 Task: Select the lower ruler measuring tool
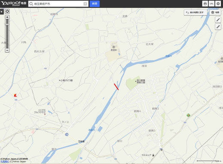point(218,27)
